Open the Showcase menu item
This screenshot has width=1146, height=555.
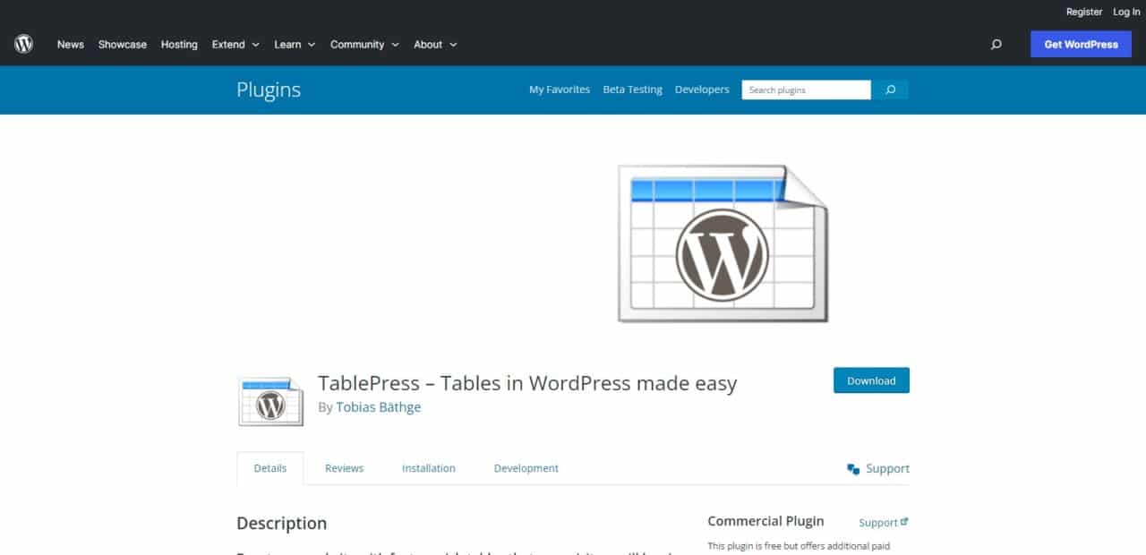tap(123, 44)
